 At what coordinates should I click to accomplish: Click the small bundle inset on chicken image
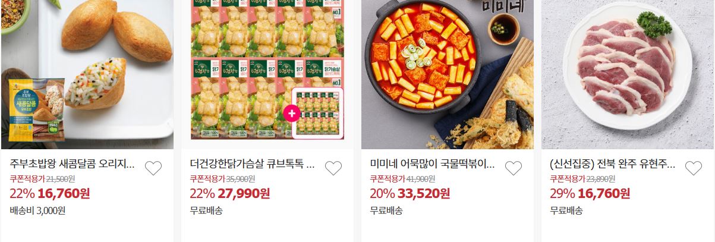coord(318,113)
